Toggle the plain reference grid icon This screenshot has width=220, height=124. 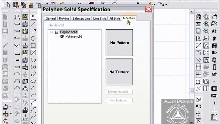pos(198,67)
